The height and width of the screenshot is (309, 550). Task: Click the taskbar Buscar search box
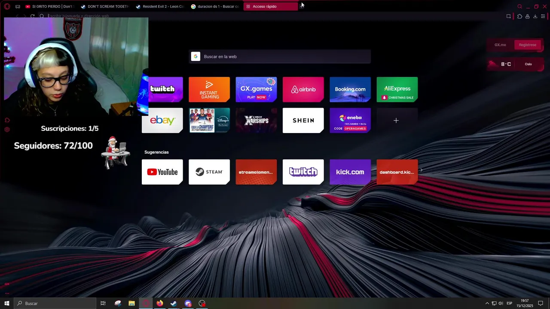[55, 303]
